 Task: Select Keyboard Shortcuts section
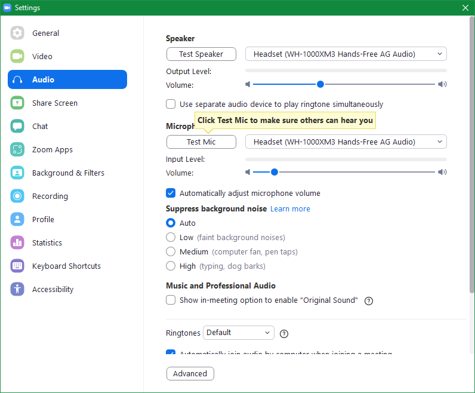[67, 266]
